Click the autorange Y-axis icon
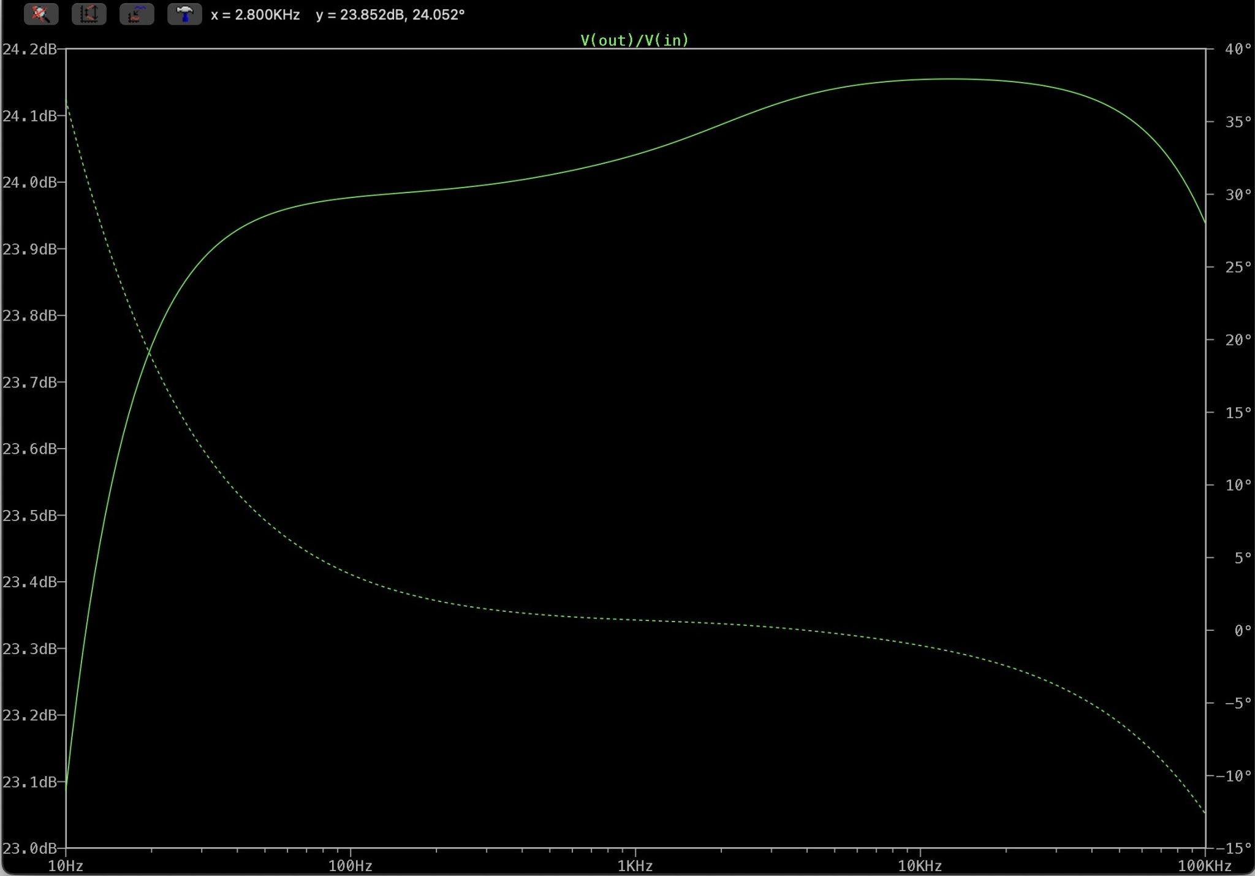The width and height of the screenshot is (1255, 876). point(89,14)
